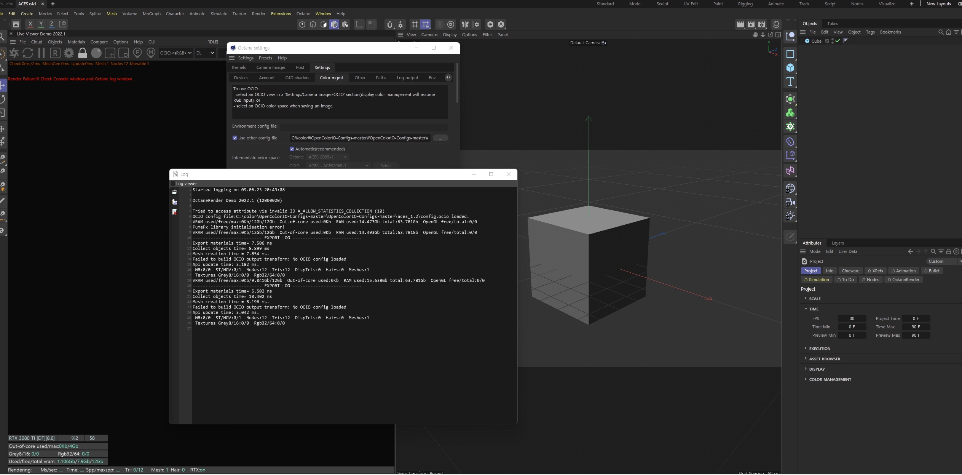The height and width of the screenshot is (475, 962).
Task: Select the Color mgmt tab in Octane settings
Action: click(331, 77)
